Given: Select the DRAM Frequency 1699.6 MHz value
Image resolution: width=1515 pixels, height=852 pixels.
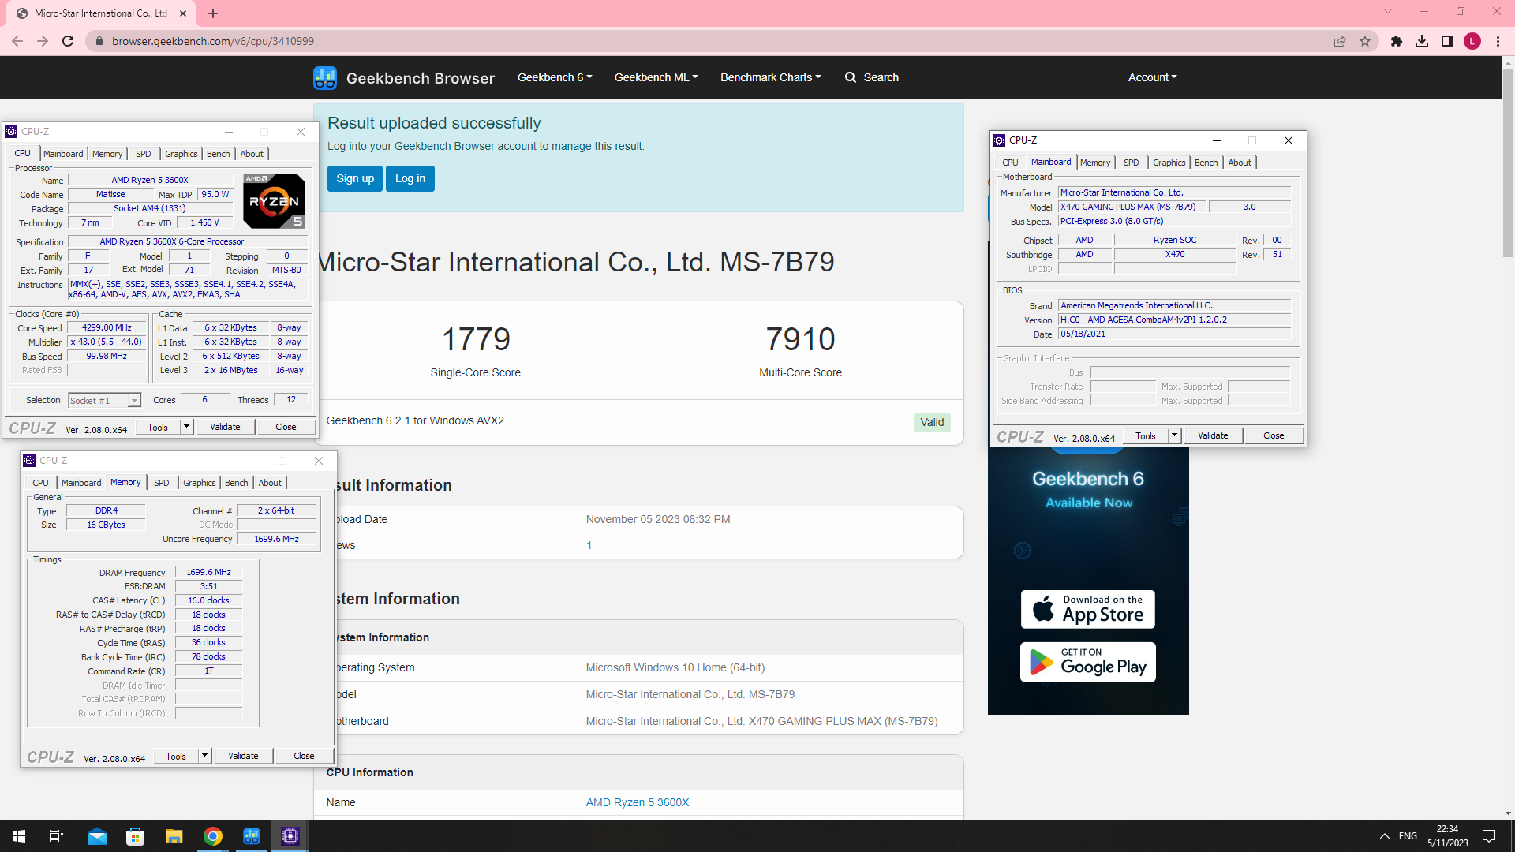Looking at the screenshot, I should [208, 572].
